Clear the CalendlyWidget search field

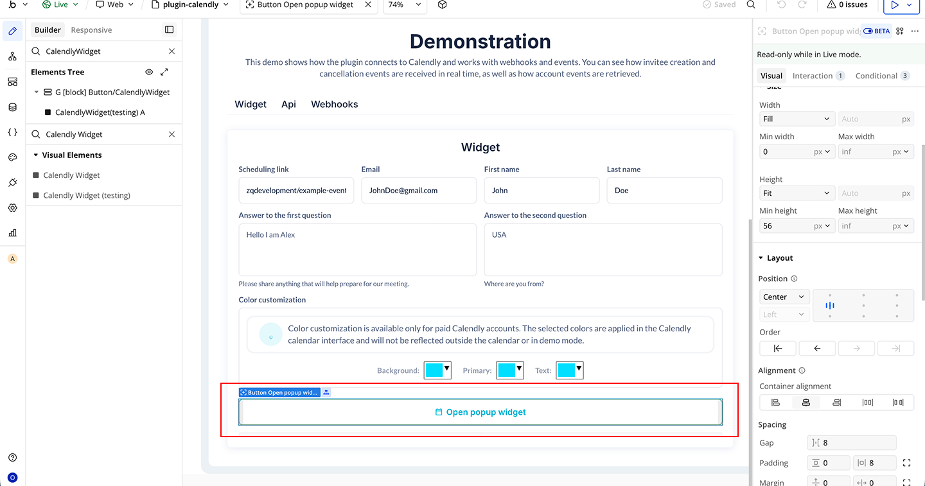tap(172, 51)
